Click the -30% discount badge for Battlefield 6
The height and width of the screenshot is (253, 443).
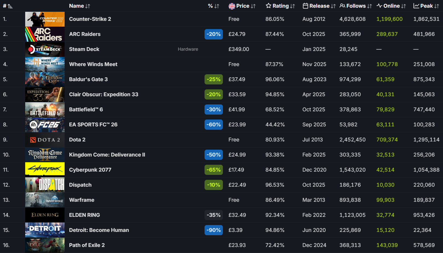[214, 110]
